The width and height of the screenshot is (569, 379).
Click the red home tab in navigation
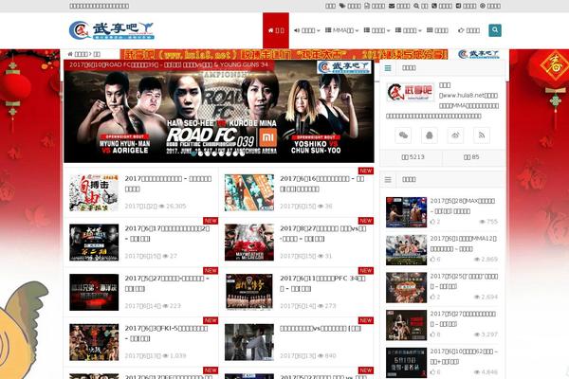[x=276, y=30]
